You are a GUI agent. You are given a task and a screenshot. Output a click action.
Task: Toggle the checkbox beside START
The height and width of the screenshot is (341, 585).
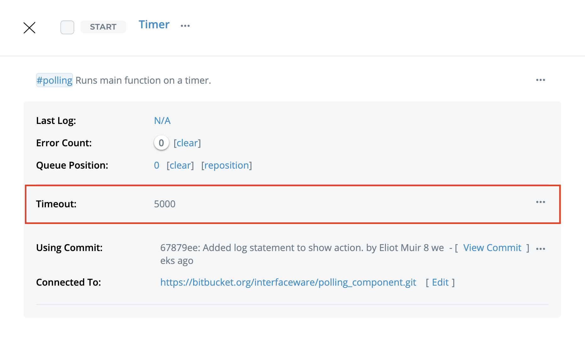pos(67,27)
